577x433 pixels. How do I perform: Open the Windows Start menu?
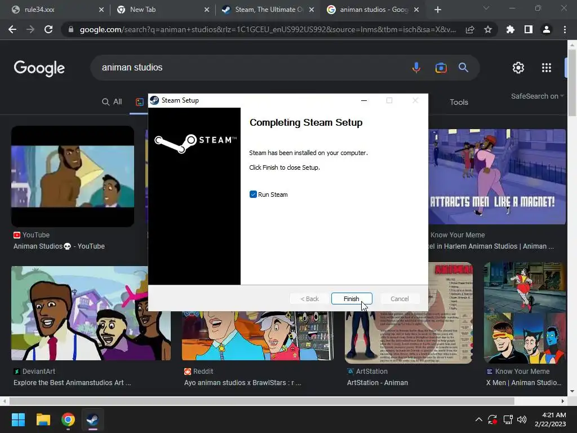pos(18,419)
